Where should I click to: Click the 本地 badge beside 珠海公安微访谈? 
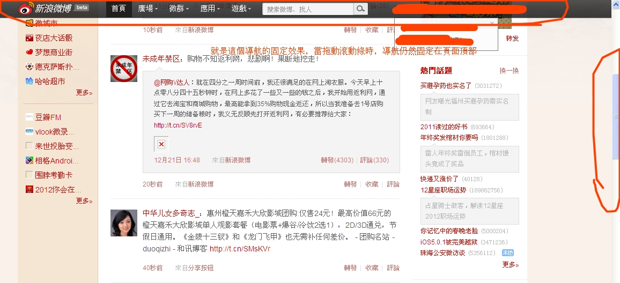[508, 253]
